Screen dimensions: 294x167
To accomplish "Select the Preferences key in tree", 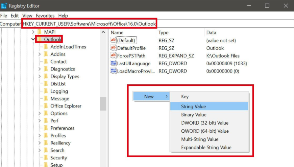I will [62, 128].
